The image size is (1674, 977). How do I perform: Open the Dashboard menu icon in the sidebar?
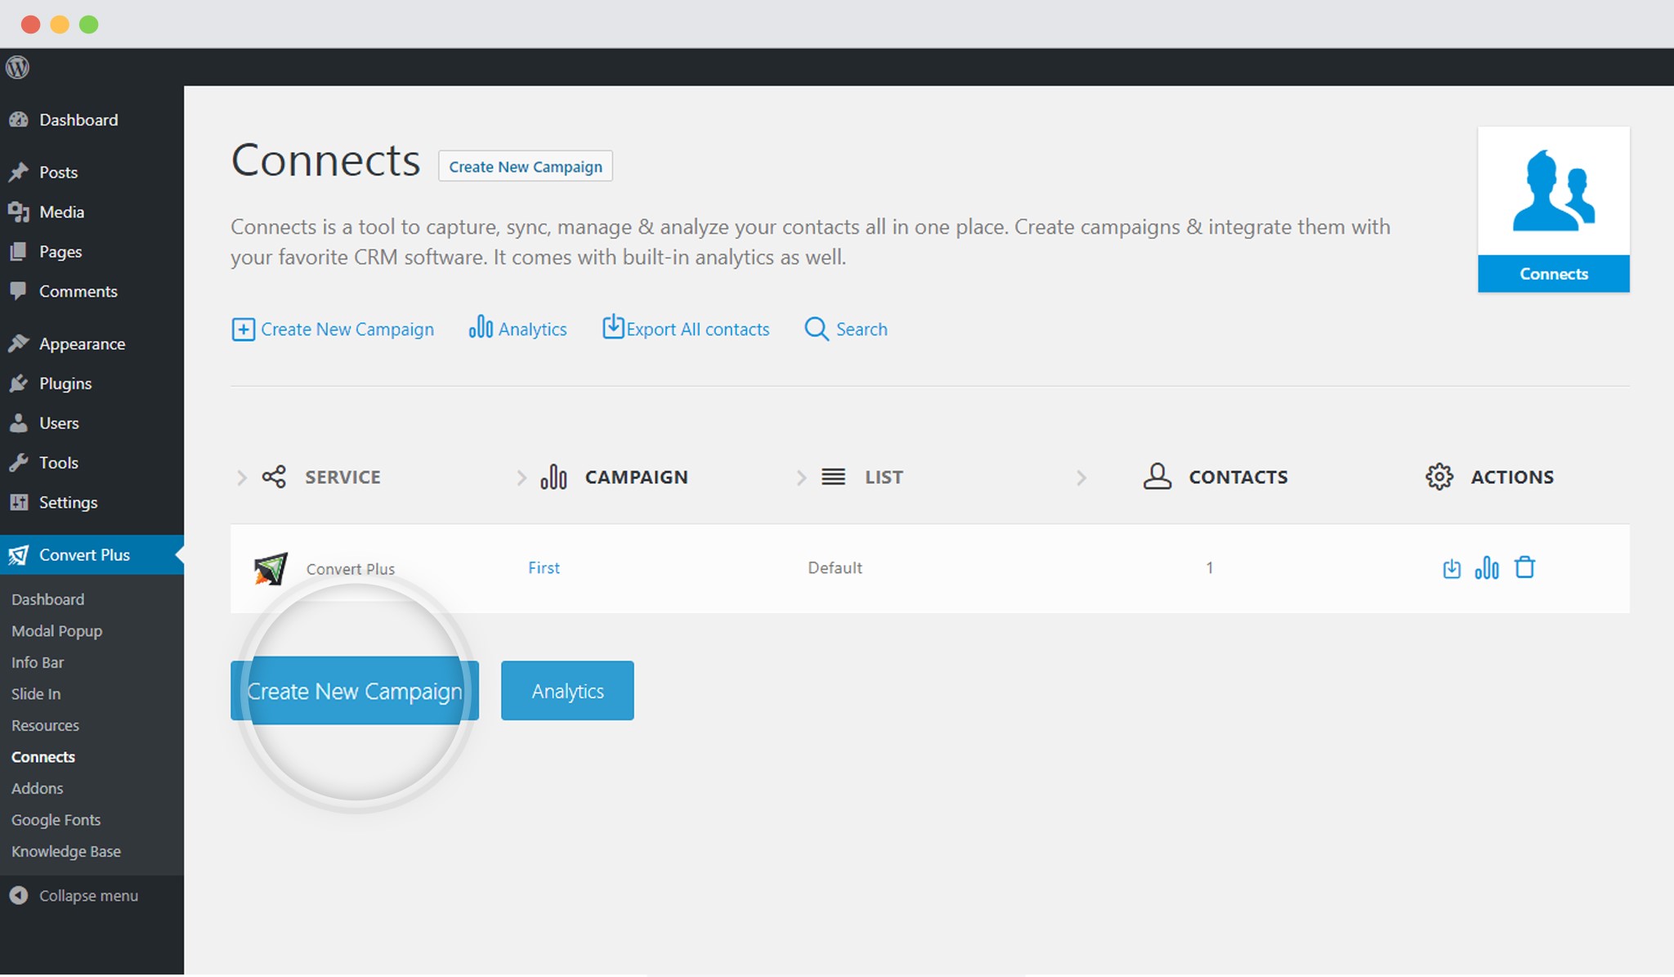19,119
